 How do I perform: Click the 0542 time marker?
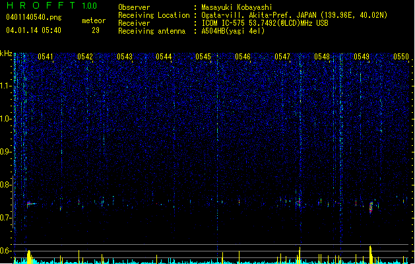coord(85,57)
